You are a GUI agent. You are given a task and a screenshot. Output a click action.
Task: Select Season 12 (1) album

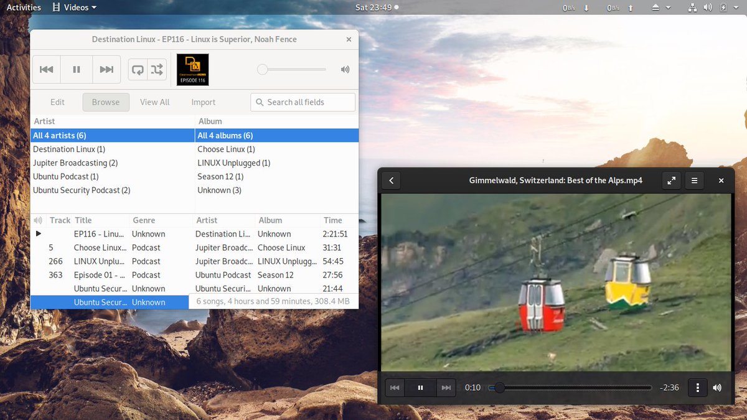277,177
